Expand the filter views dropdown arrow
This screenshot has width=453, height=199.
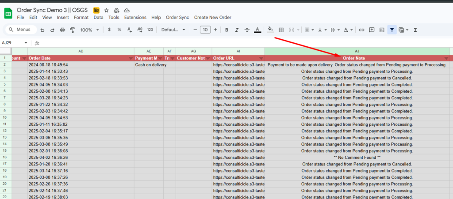407,30
